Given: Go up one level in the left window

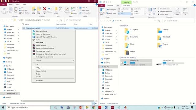Looking at the screenshot, I should pos(12,20).
